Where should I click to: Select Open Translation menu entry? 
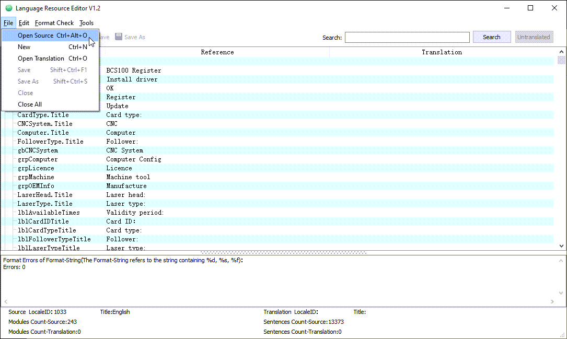(x=50, y=59)
